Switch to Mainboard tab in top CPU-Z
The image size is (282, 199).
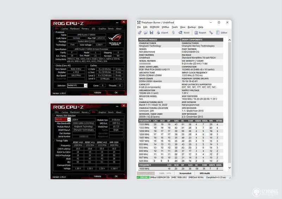click(x=75, y=29)
